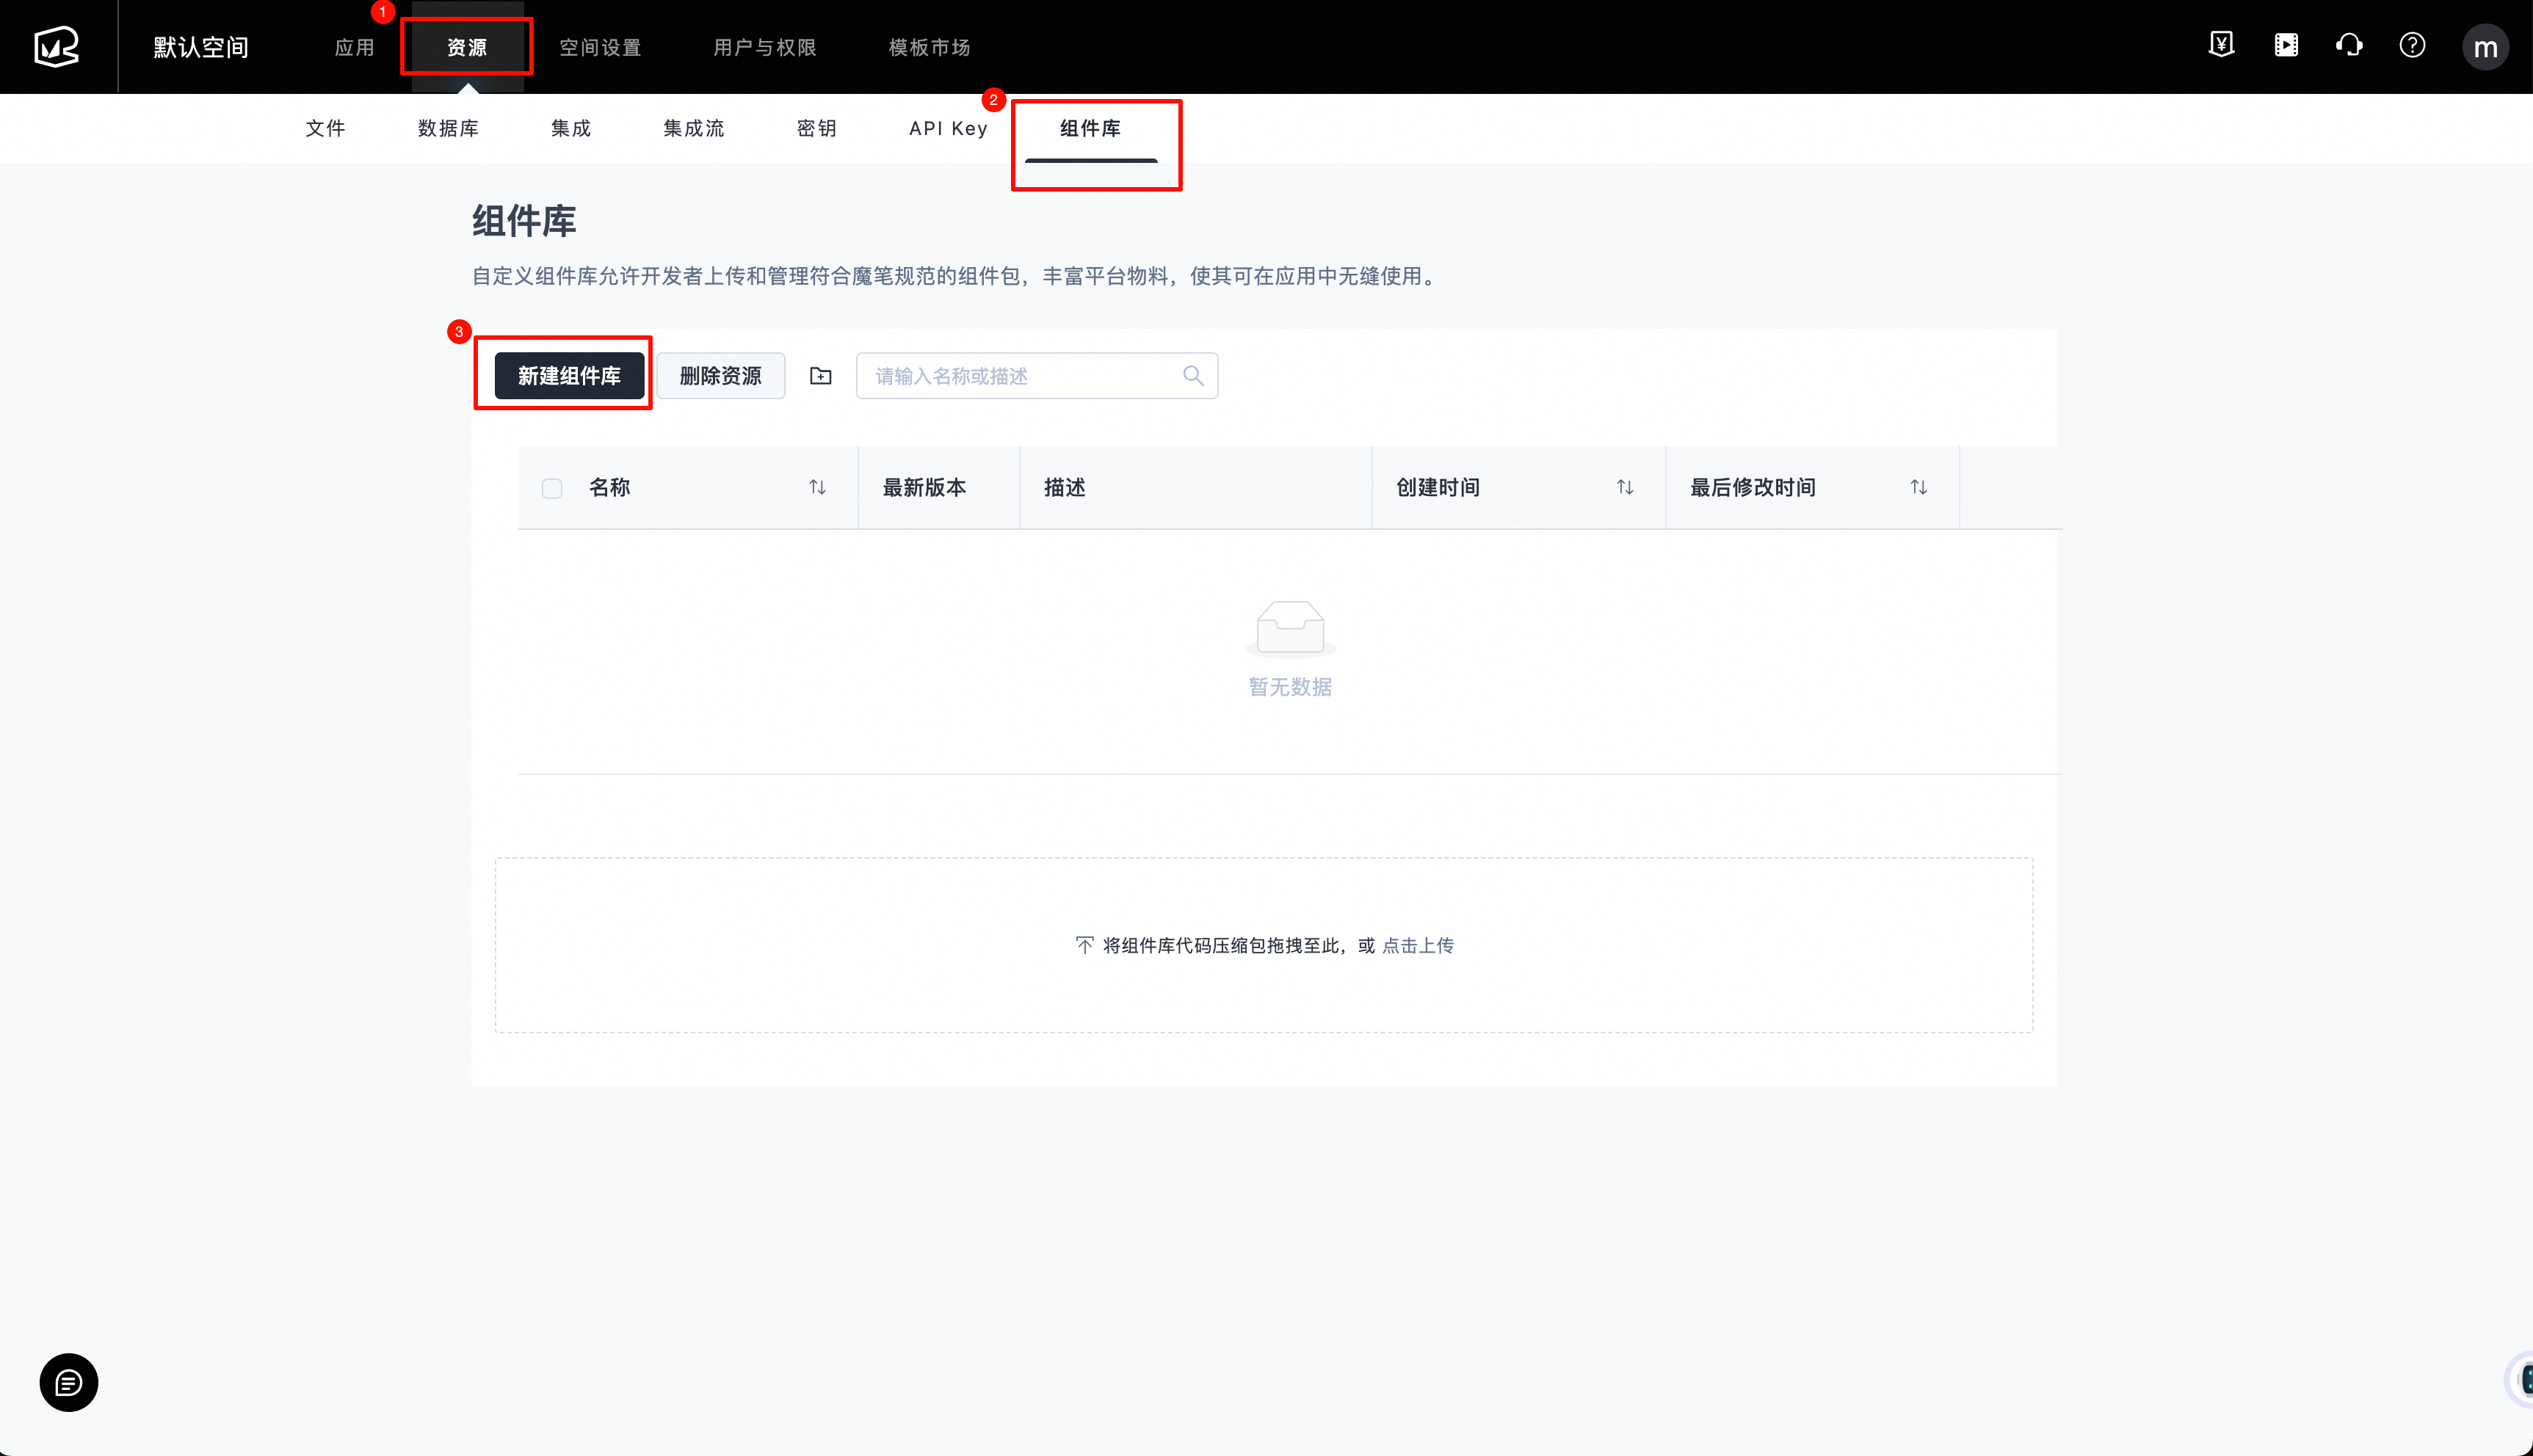The width and height of the screenshot is (2533, 1456).
Task: Open the 数据库 tab
Action: [x=448, y=128]
